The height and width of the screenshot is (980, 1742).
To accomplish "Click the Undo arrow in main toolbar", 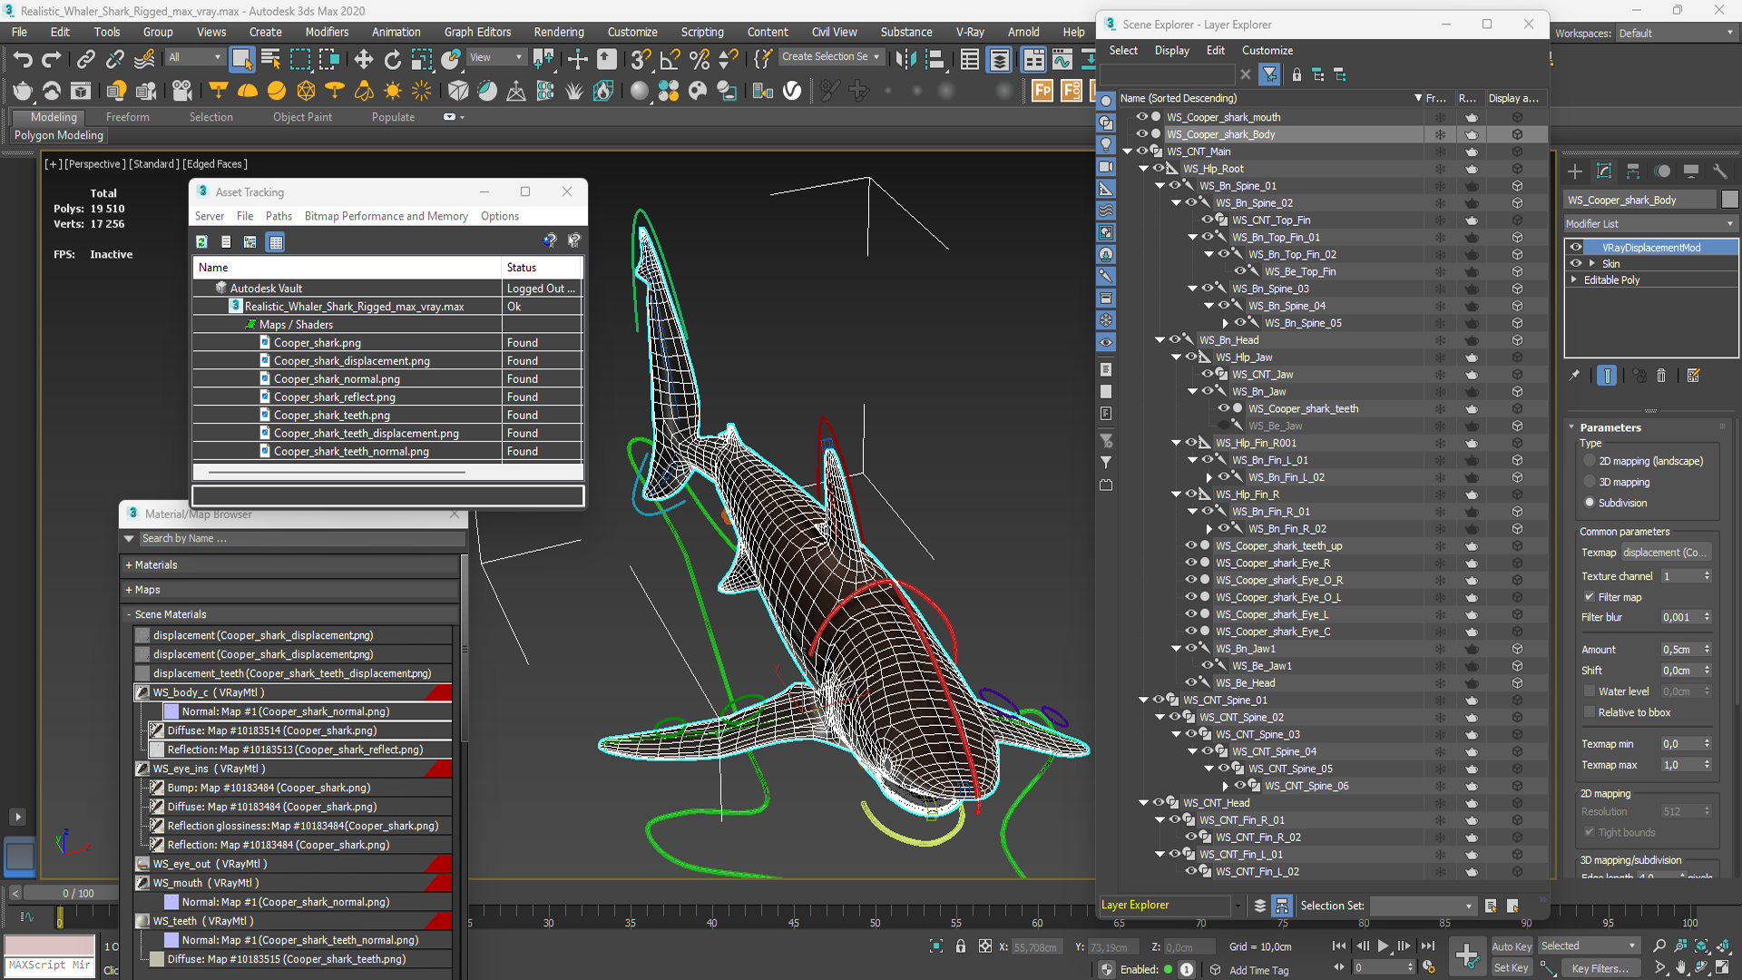I will (x=23, y=60).
